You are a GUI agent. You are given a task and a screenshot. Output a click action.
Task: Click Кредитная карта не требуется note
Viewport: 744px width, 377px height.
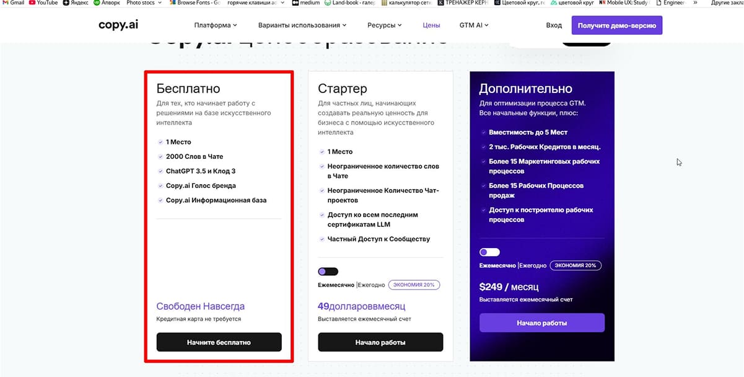pos(199,319)
